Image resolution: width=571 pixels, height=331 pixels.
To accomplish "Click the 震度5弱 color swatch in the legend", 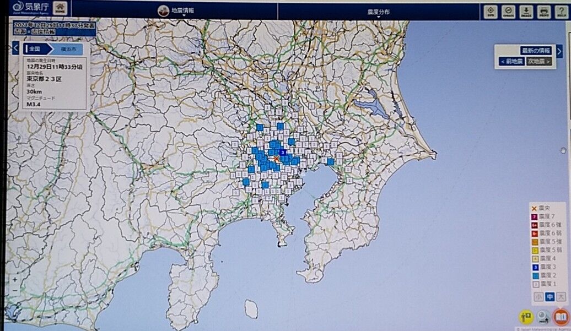I will pos(535,250).
